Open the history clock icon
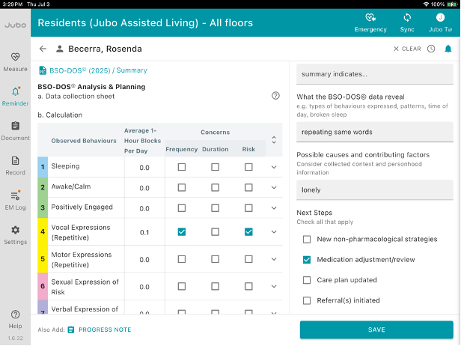 click(x=431, y=49)
